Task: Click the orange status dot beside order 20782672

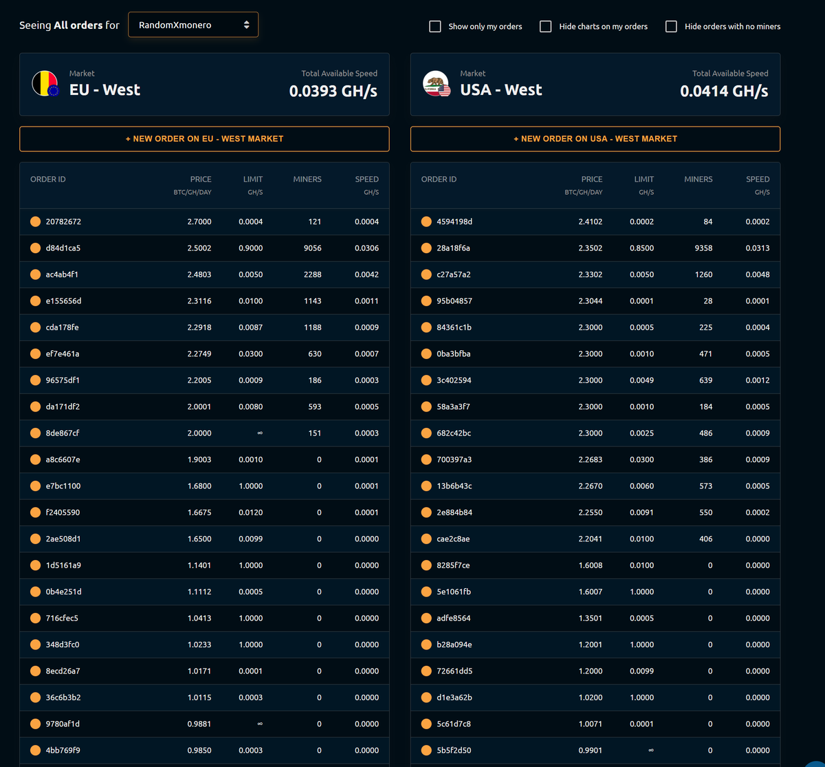Action: 35,222
